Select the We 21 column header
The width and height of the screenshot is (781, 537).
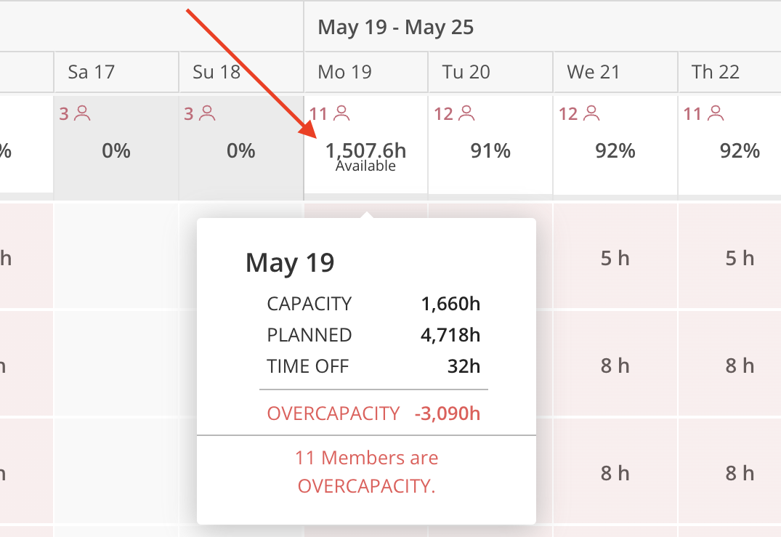coord(615,72)
